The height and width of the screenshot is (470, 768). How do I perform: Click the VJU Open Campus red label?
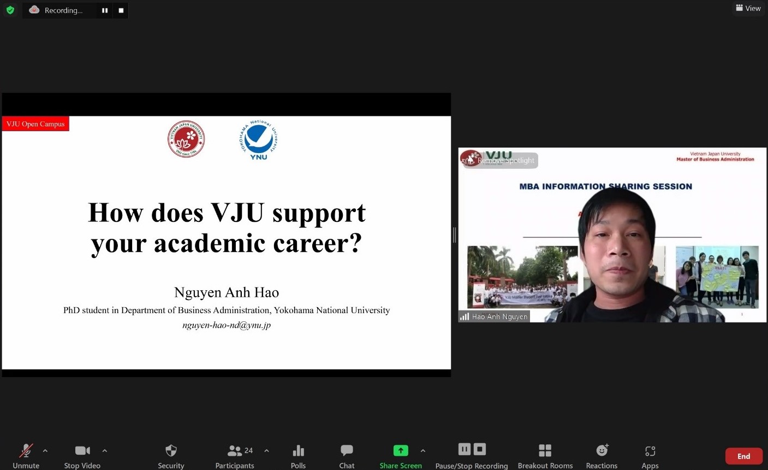35,124
